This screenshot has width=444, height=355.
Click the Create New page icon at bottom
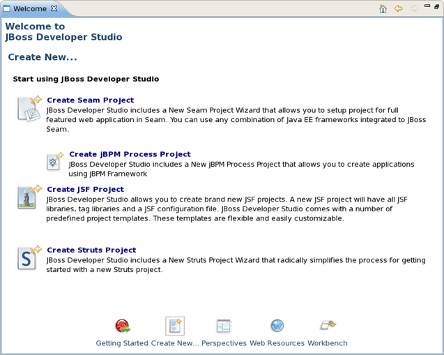click(x=174, y=326)
